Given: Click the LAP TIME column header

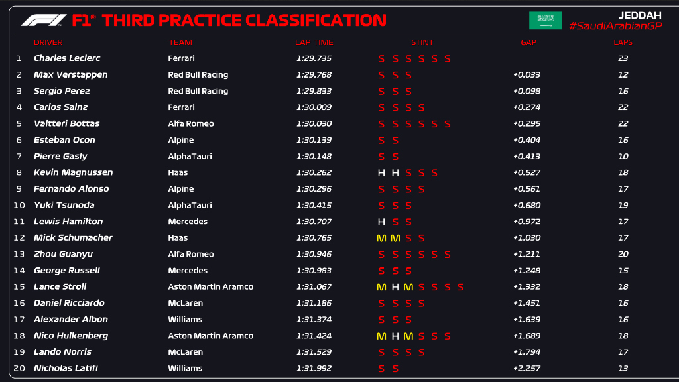Looking at the screenshot, I should click(312, 42).
